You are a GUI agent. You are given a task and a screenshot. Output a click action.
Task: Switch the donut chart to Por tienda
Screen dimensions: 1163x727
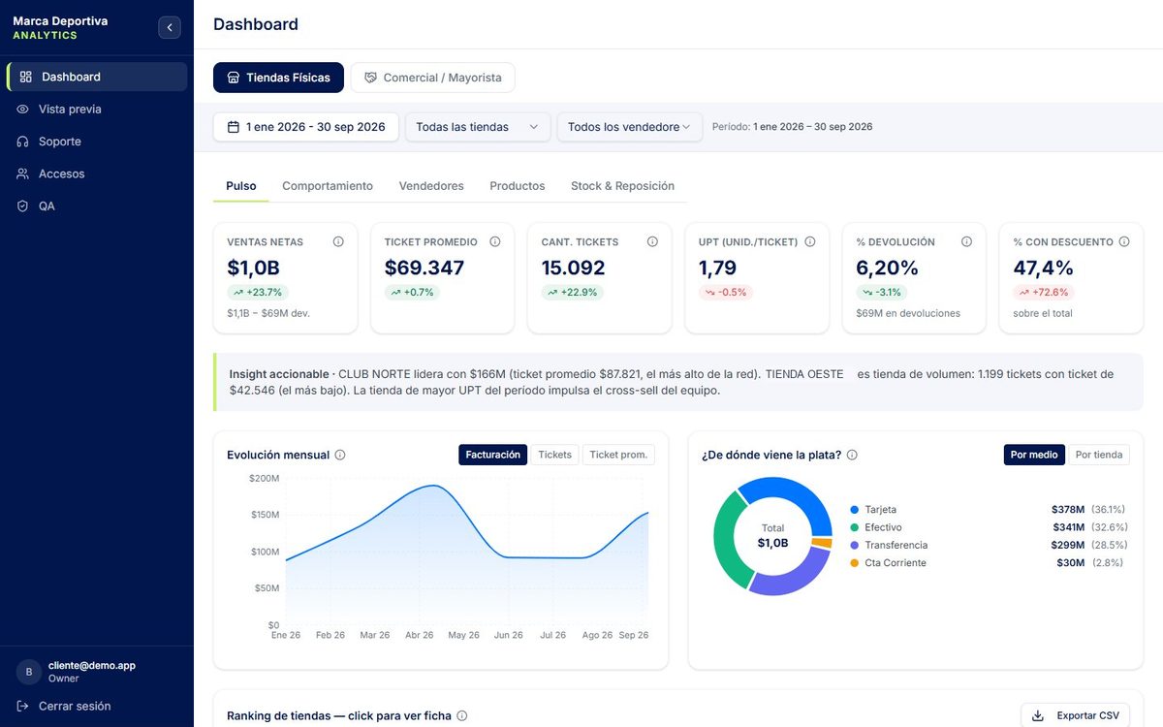(1099, 455)
